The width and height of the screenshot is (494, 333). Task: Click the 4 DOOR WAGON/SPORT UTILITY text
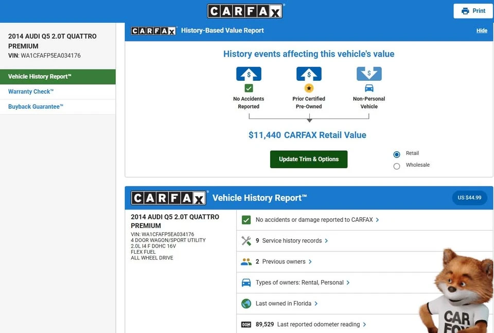[x=168, y=240]
